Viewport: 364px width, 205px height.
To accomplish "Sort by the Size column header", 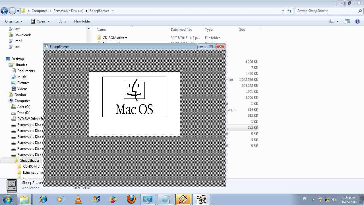I will (242, 30).
